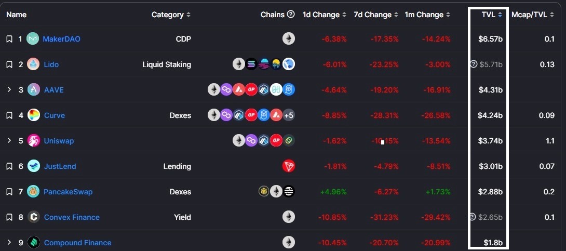Bookmark the PancakeSwap row
Viewport: 566px width, 251px height.
[9, 192]
